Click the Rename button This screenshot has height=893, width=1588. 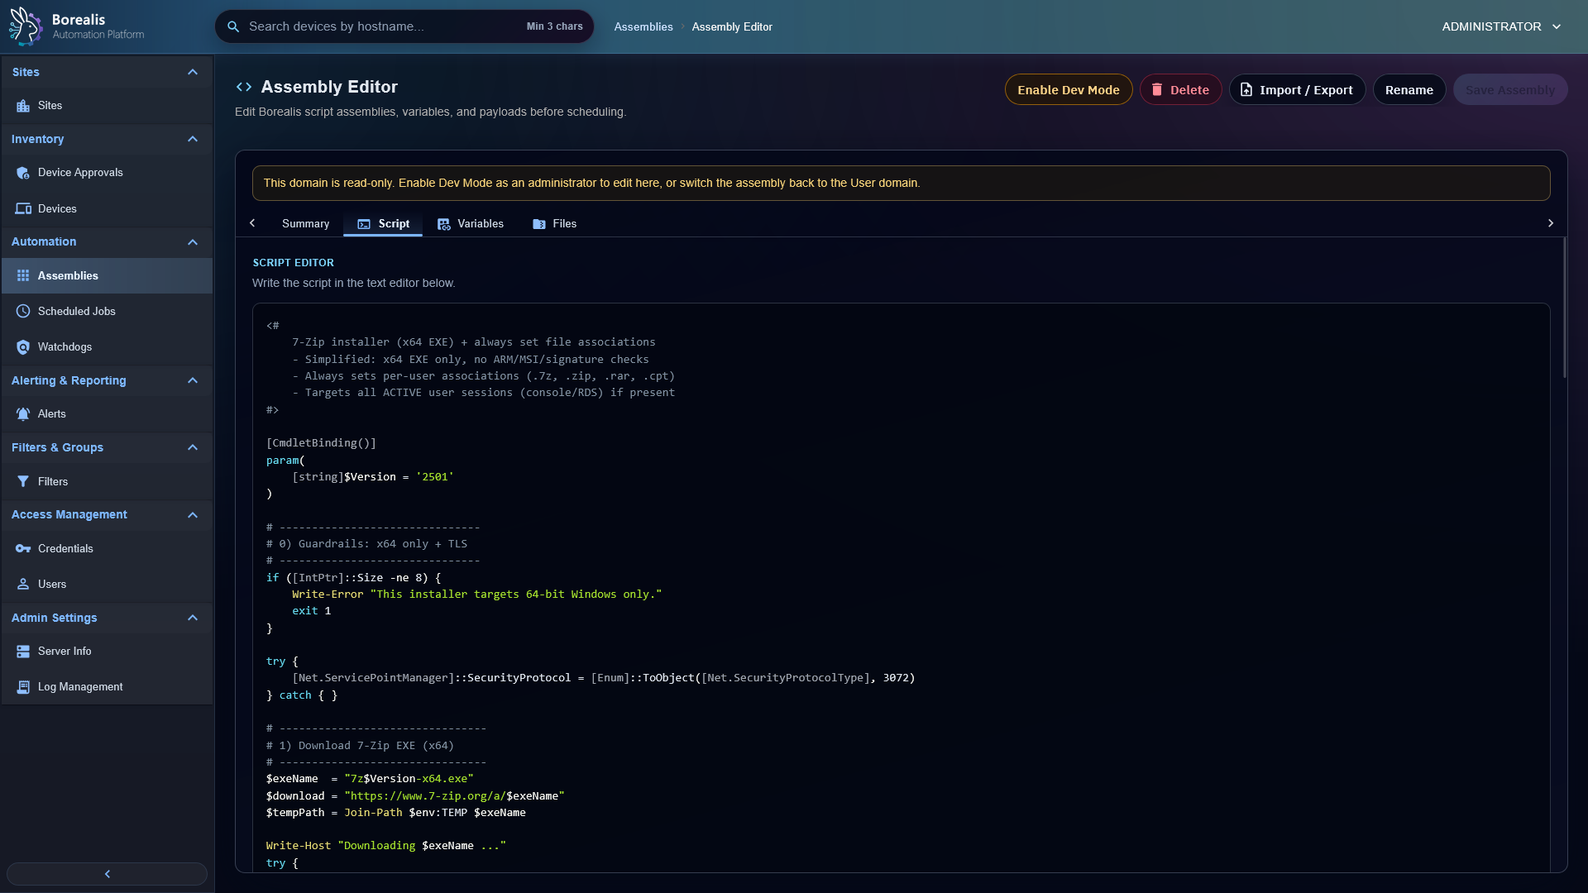click(x=1409, y=89)
